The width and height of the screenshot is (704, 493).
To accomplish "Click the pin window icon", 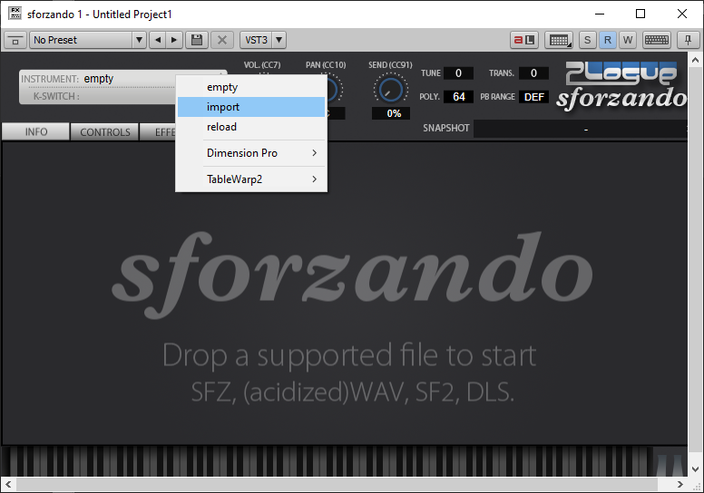I will pyautogui.click(x=687, y=40).
